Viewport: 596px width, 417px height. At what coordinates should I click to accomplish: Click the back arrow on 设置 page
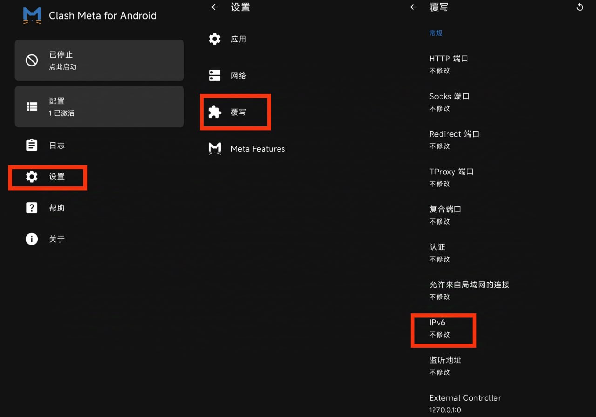pyautogui.click(x=214, y=7)
